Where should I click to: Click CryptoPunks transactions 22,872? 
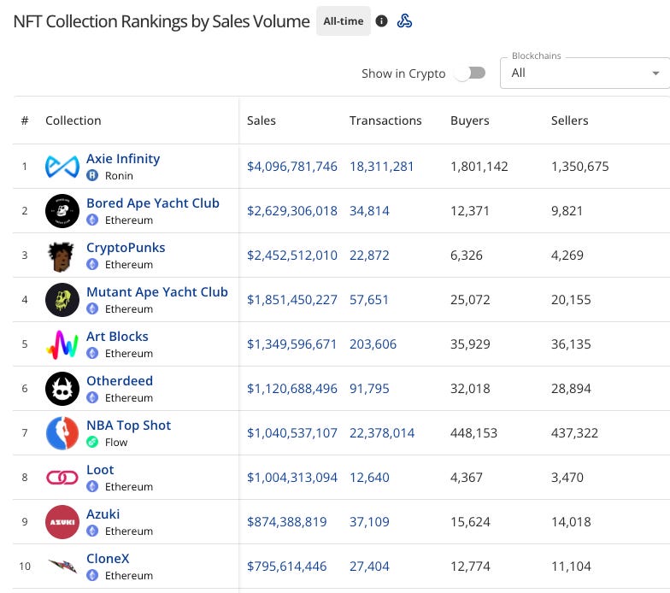pos(369,255)
